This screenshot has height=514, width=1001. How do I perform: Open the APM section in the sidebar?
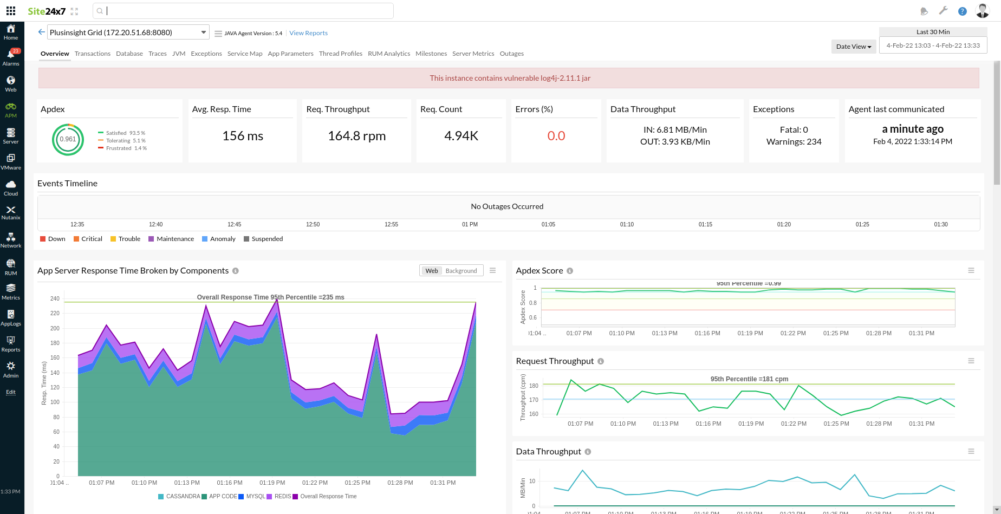point(11,109)
